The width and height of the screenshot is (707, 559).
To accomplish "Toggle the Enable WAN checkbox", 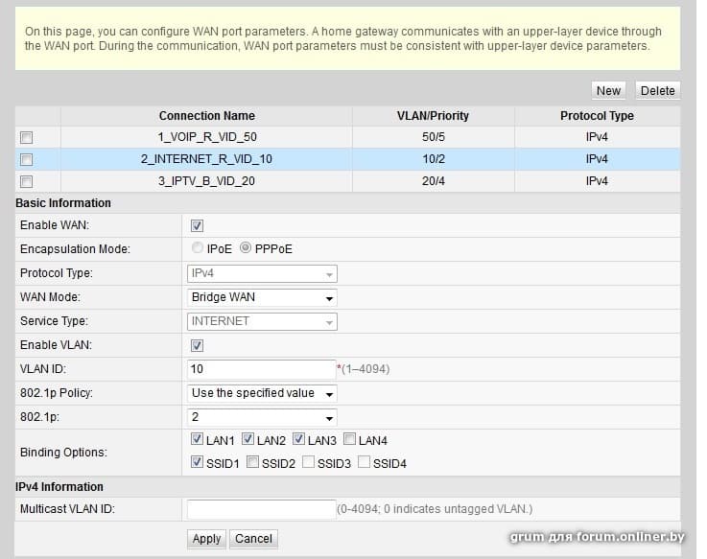I will (198, 225).
